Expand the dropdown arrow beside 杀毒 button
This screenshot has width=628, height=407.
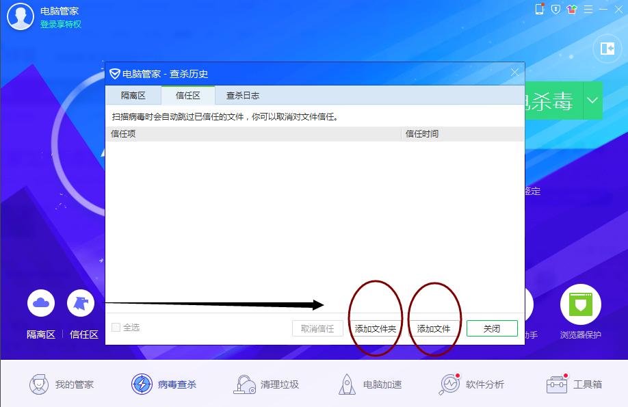pos(592,101)
